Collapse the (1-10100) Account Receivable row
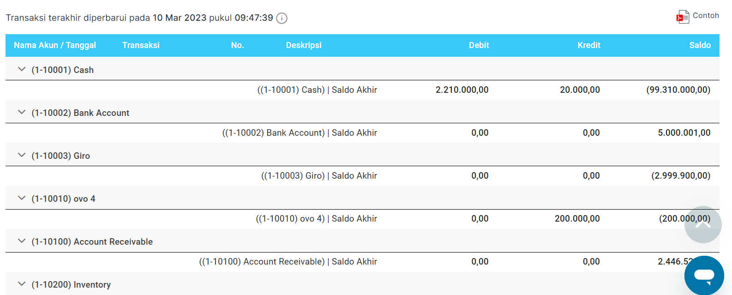The height and width of the screenshot is (295, 732). 21,241
